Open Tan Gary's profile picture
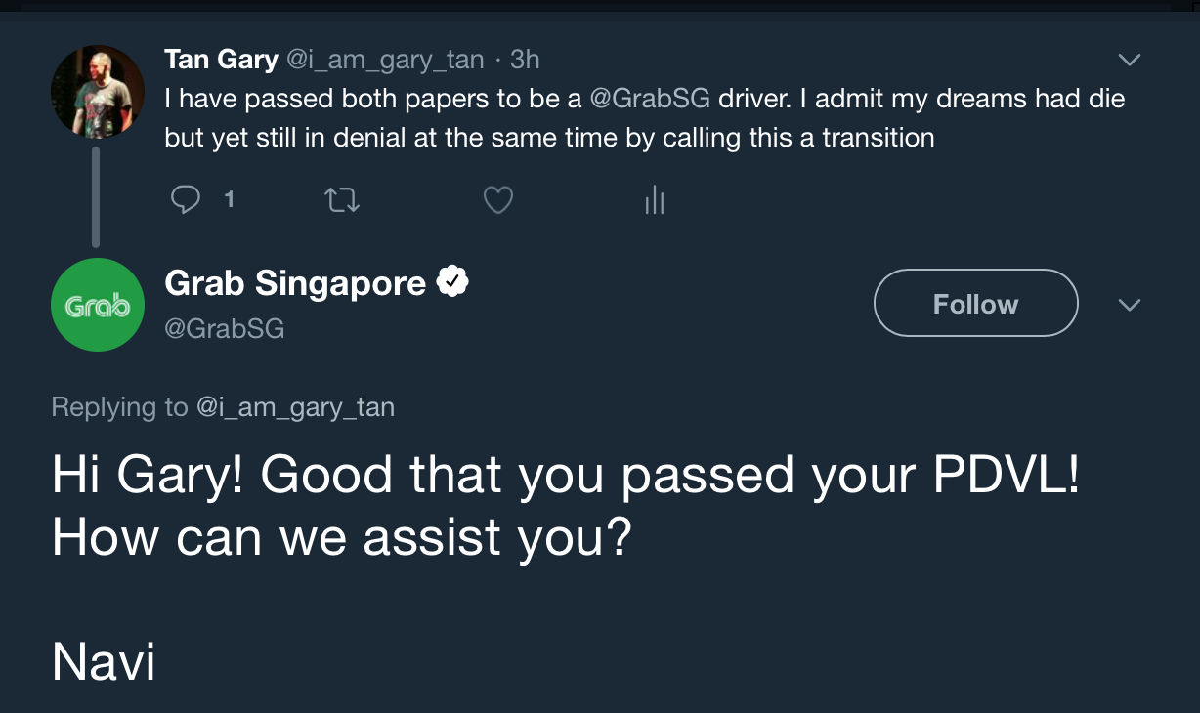 tap(97, 92)
